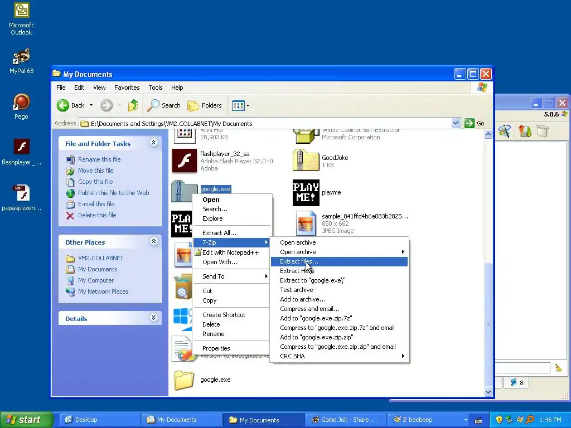Viewport: 571px width, 428px height.
Task: Click Rename this file link
Action: (x=99, y=159)
